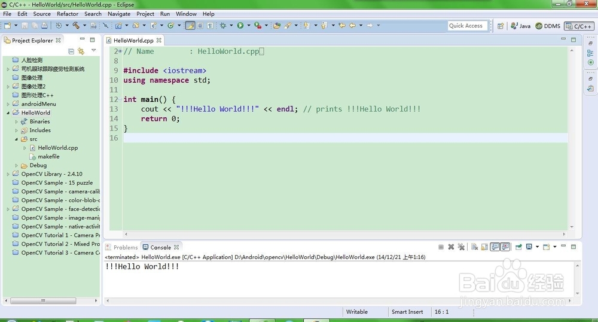
Task: Open Project Explorer view menu triangle
Action: pyautogui.click(x=94, y=50)
